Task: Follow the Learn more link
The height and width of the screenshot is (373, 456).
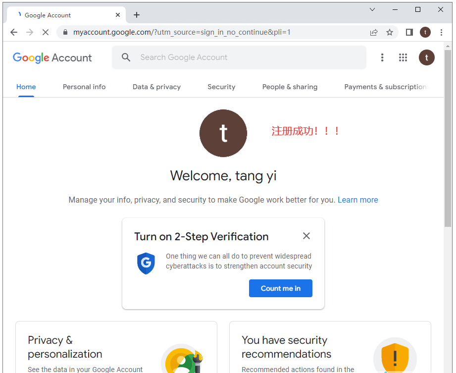Action: point(357,200)
